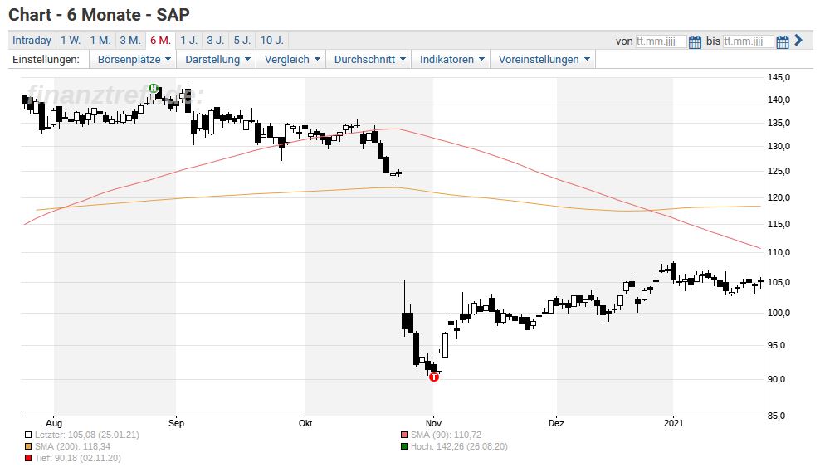The image size is (820, 467).
Task: Click 'Tief: 90,18 (02.11.20)' legend text
Action: pyautogui.click(x=78, y=458)
